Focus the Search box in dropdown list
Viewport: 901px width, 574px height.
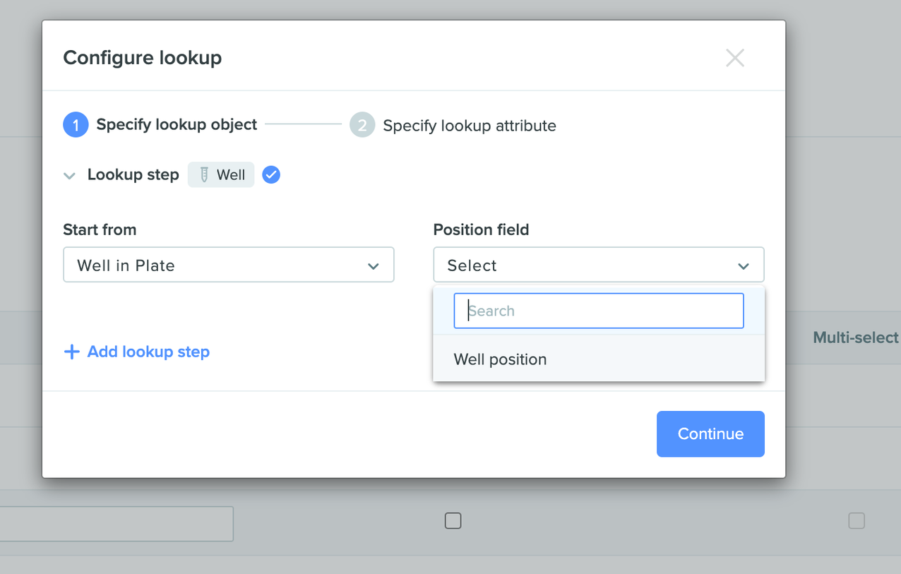(599, 311)
